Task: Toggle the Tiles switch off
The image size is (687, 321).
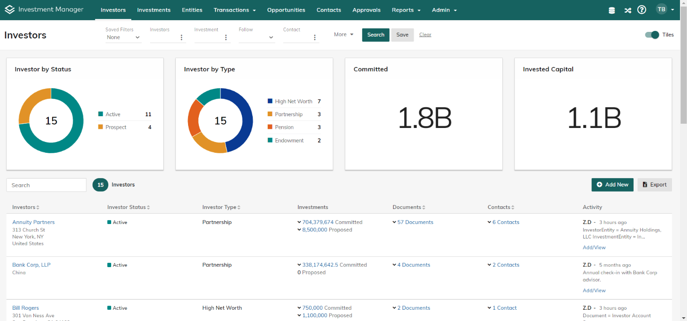Action: [652, 35]
